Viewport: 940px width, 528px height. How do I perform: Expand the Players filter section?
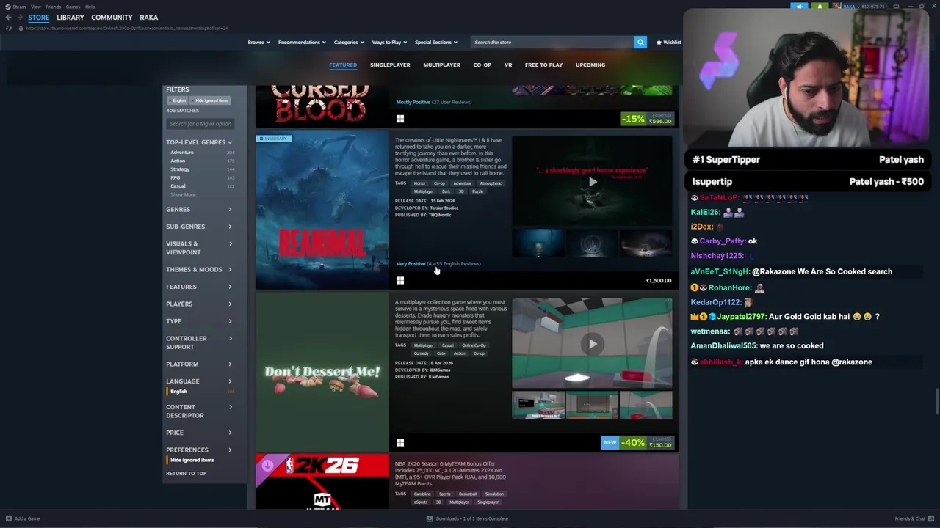coord(199,304)
